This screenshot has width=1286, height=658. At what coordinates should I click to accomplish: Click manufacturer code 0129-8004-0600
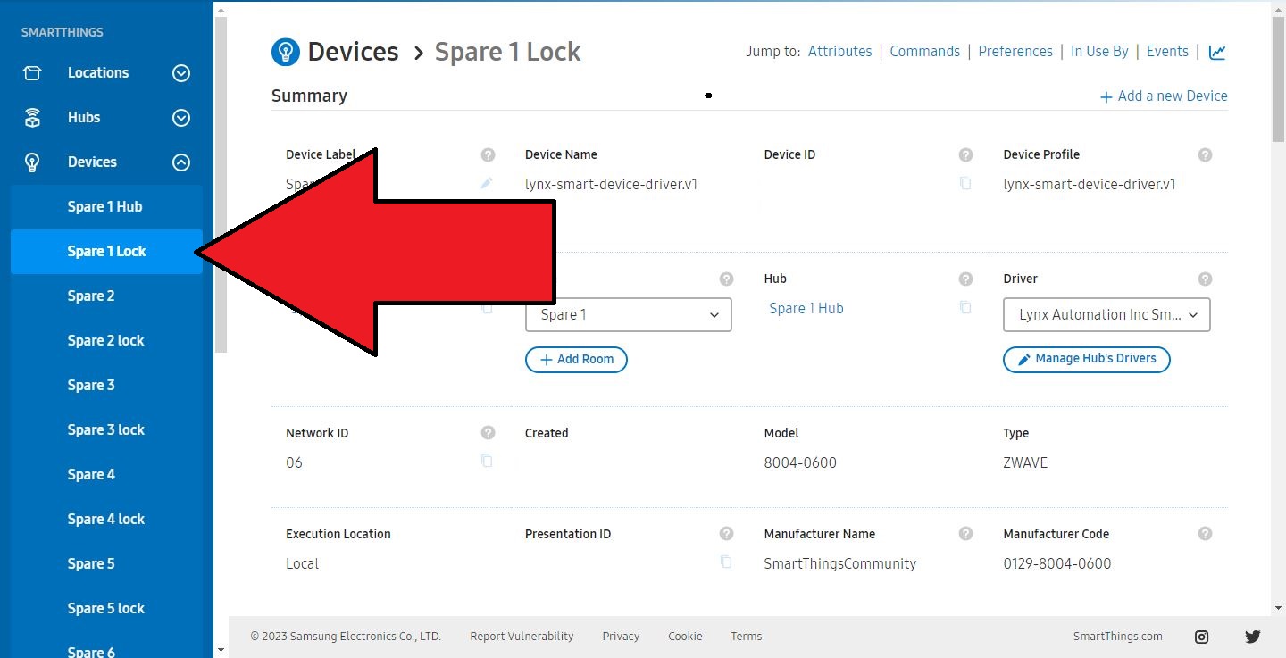pos(1057,564)
